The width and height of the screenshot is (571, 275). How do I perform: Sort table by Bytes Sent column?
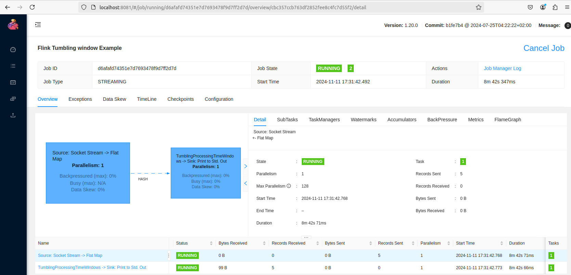(x=371, y=243)
